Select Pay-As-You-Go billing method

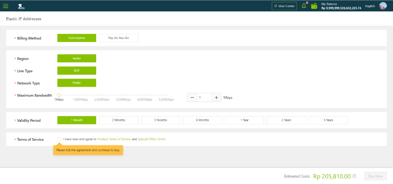point(118,38)
